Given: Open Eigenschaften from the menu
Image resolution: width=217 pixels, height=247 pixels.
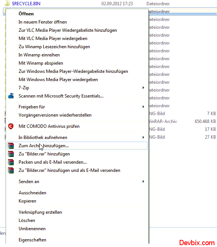Looking at the screenshot, I should (77, 240).
